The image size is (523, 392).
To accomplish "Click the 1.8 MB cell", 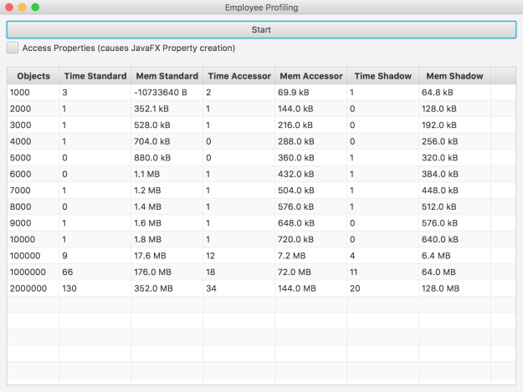I will coord(167,239).
